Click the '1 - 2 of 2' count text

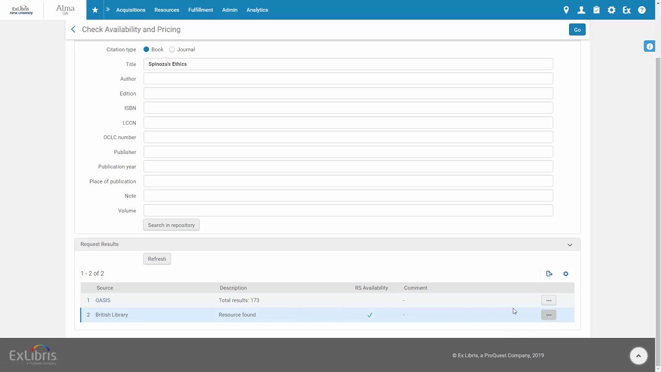click(92, 273)
